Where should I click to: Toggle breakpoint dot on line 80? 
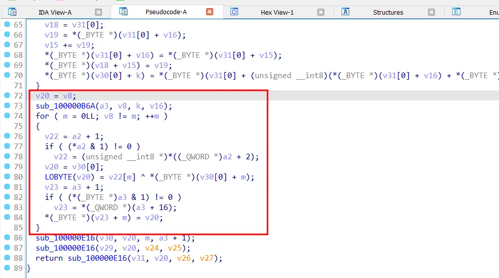(x=7, y=177)
